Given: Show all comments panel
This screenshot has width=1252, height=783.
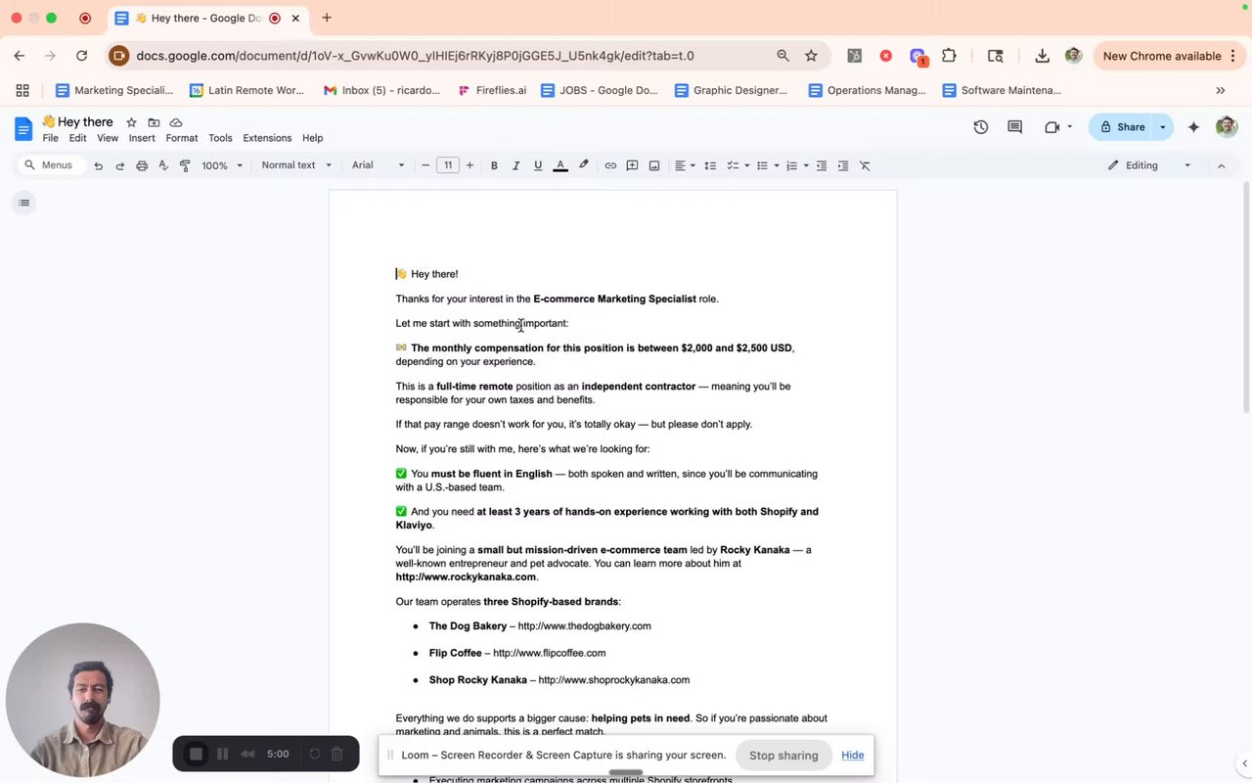Looking at the screenshot, I should click(1014, 127).
